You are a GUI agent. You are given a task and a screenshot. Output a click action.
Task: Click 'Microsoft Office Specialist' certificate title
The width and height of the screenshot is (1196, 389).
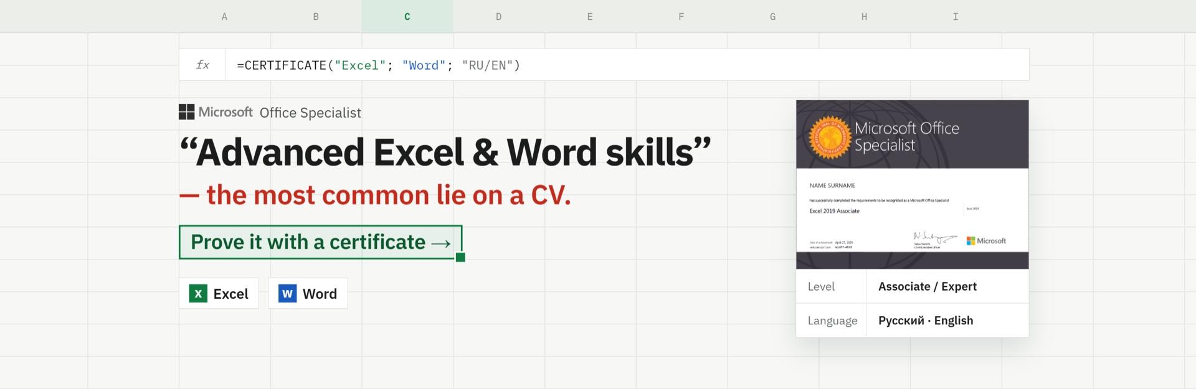tap(906, 136)
